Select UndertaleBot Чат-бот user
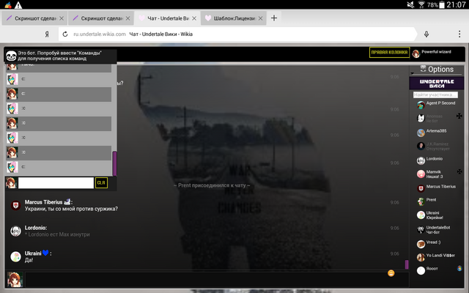 [x=438, y=229]
